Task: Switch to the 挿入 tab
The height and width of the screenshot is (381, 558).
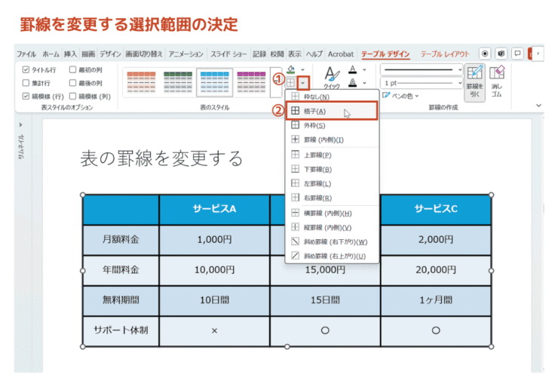Action: pyautogui.click(x=70, y=54)
